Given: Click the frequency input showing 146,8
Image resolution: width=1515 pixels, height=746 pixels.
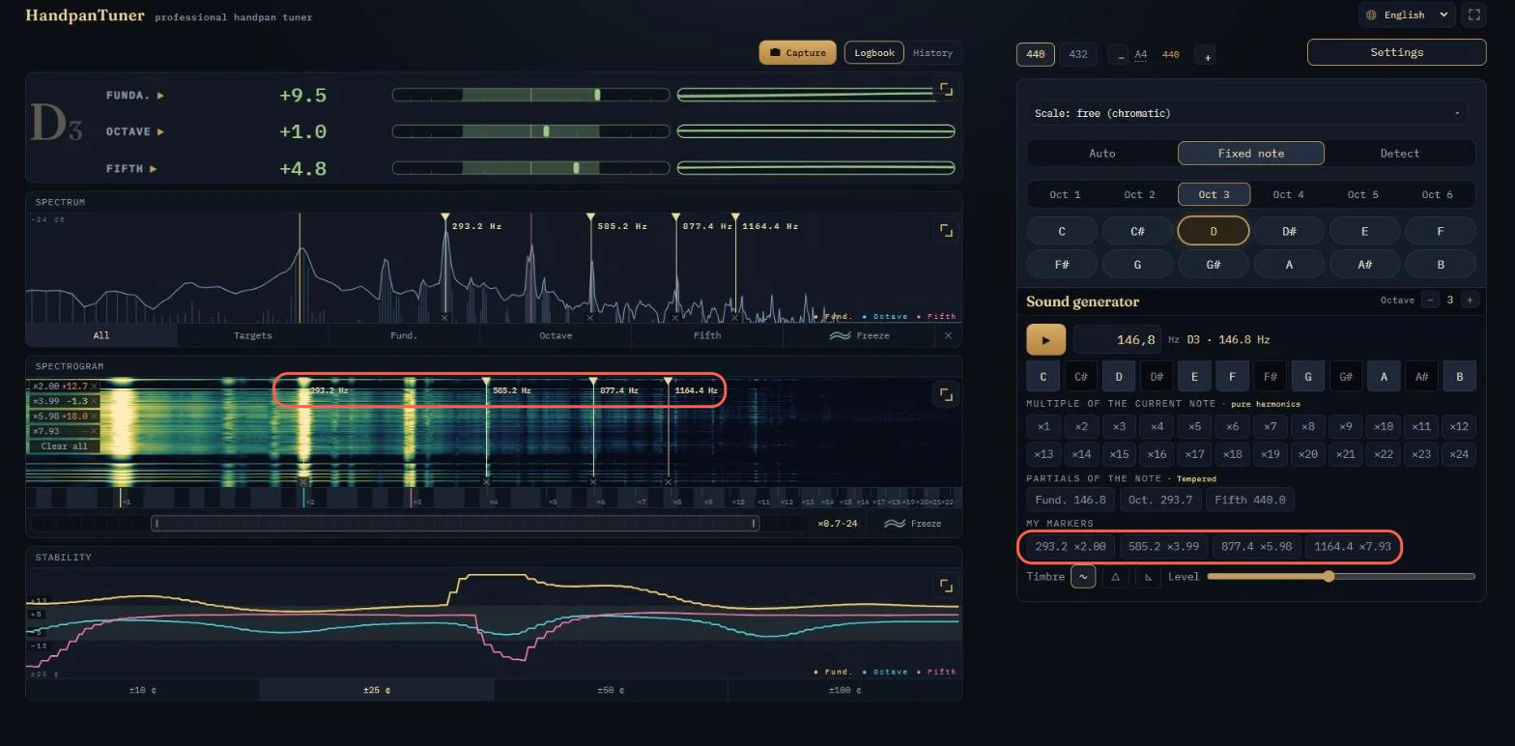Looking at the screenshot, I should point(1118,340).
